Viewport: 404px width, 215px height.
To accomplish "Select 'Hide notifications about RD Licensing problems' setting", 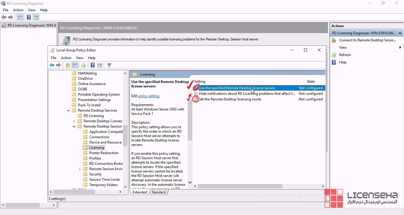I will [247, 94].
